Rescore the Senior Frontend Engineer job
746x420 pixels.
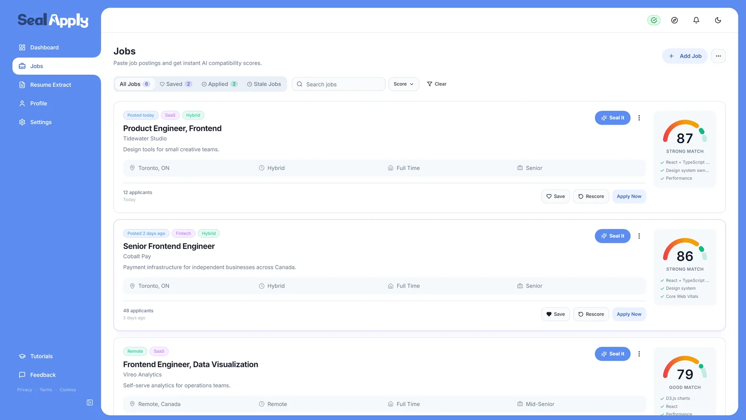591,314
